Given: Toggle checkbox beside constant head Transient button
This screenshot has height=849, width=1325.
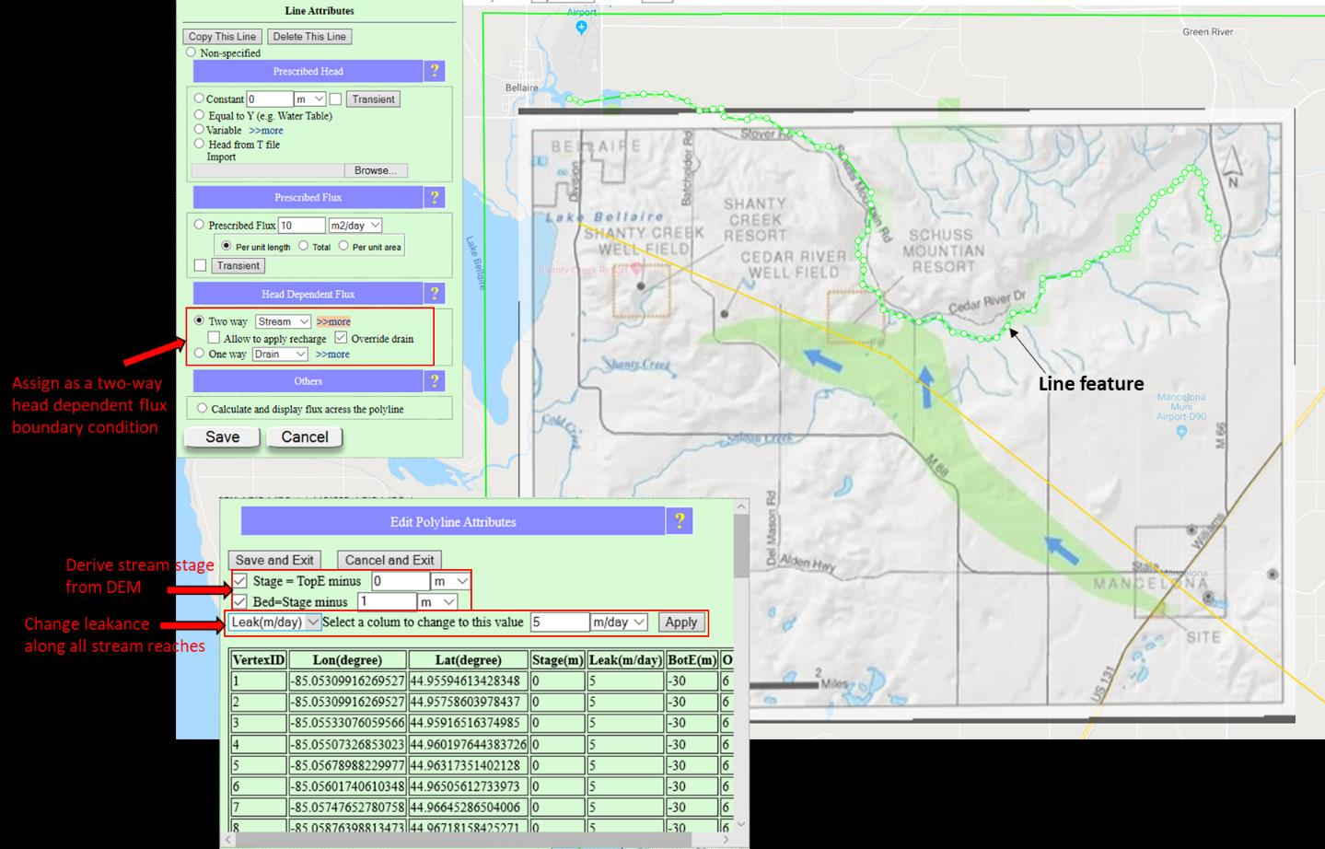Looking at the screenshot, I should (335, 99).
